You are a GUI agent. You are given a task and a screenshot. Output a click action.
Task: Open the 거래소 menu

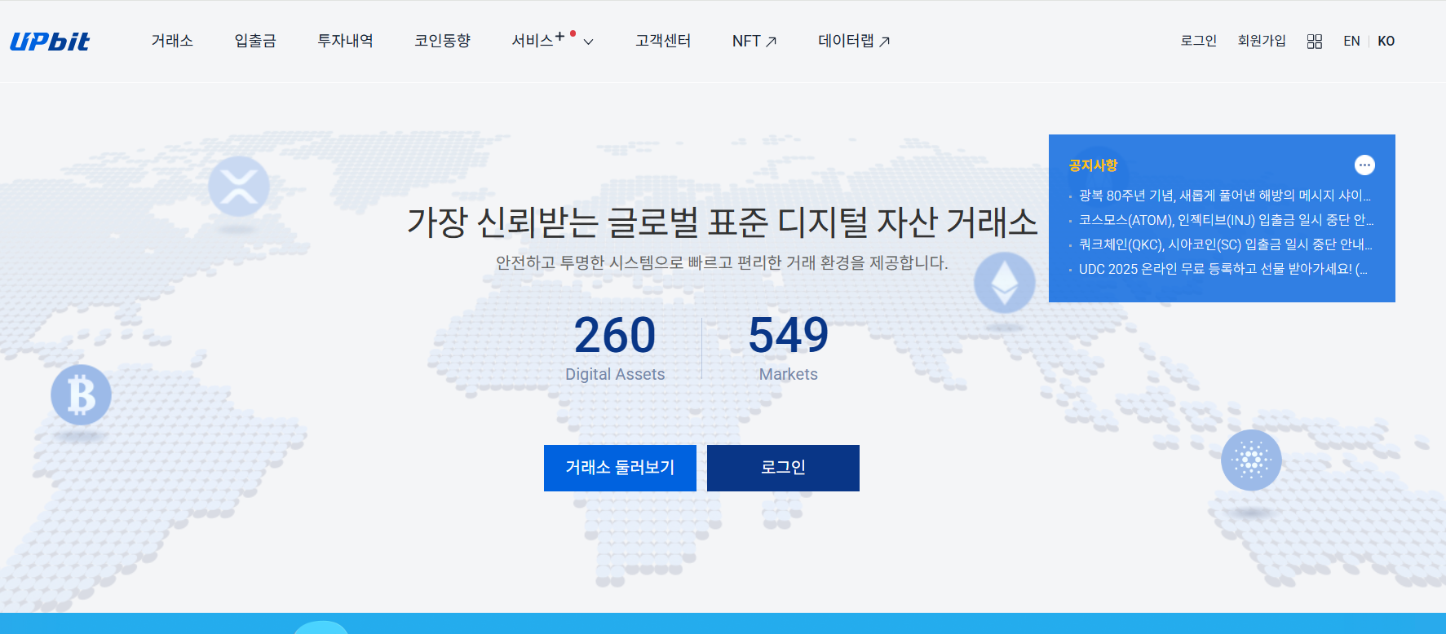[x=172, y=41]
